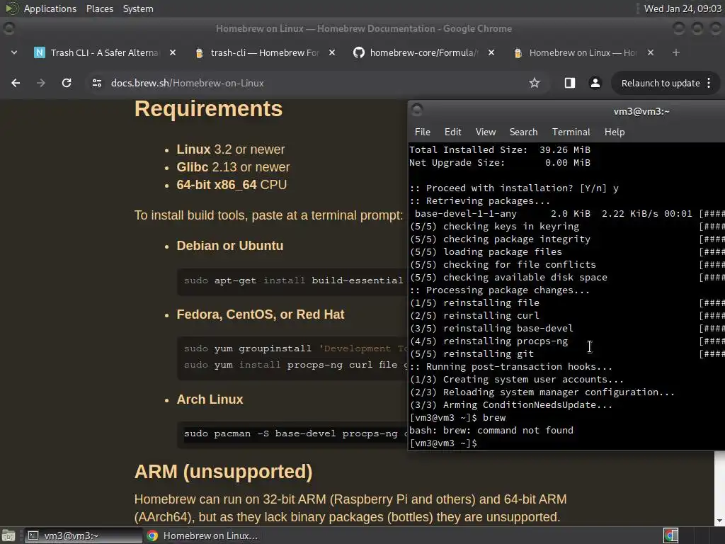Show desktop via bottom panel icon
This screenshot has height=544, width=725.
tap(8, 535)
